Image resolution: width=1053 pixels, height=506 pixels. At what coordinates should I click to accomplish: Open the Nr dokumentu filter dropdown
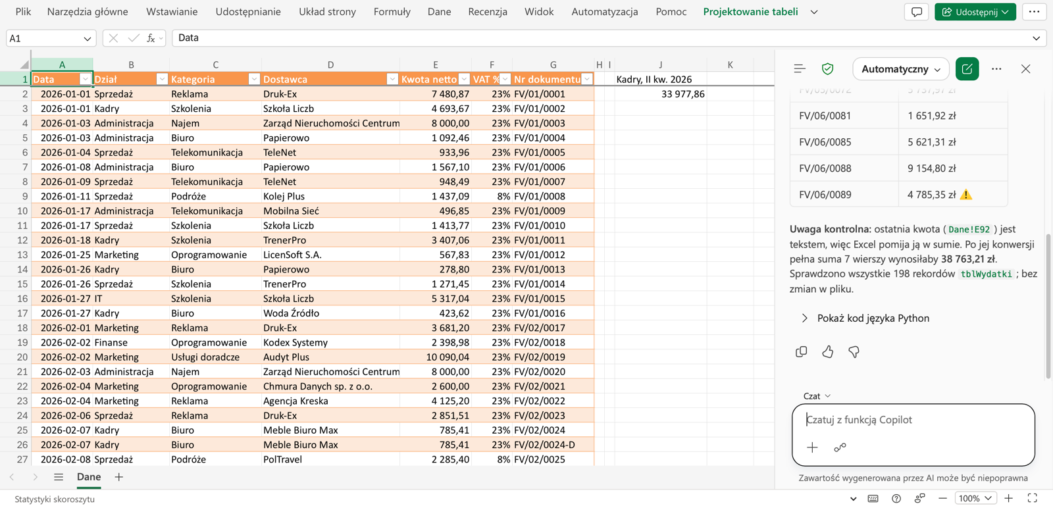pos(587,79)
